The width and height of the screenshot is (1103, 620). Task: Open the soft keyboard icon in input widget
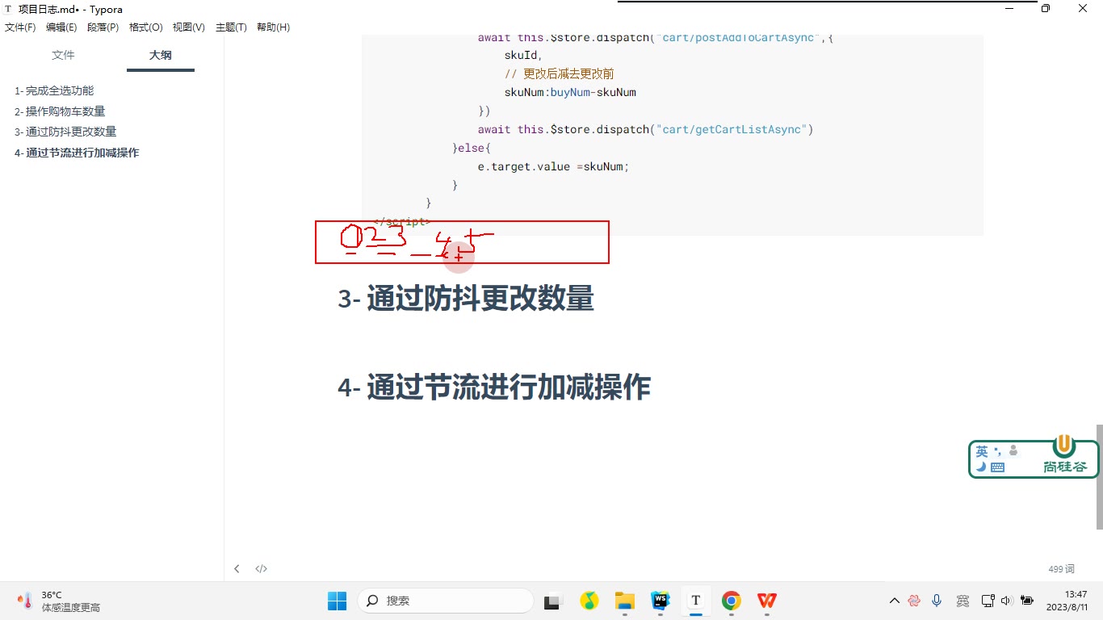[x=997, y=467]
